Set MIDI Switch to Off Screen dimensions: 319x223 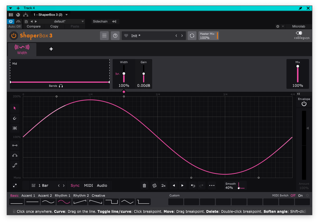point(293,196)
